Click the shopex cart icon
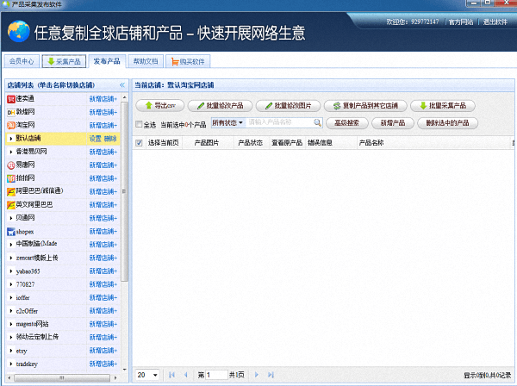Image resolution: width=517 pixels, height=386 pixels. pyautogui.click(x=11, y=232)
